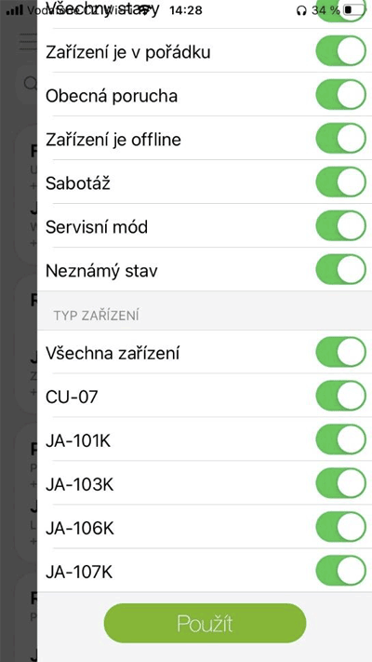This screenshot has width=372, height=662.
Task: Disable the Servisní mód filter
Action: 340,225
